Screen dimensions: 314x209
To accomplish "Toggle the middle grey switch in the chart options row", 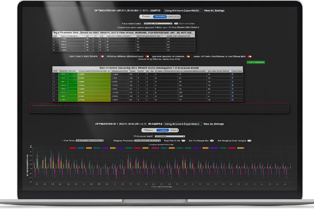I will pyautogui.click(x=212, y=141).
